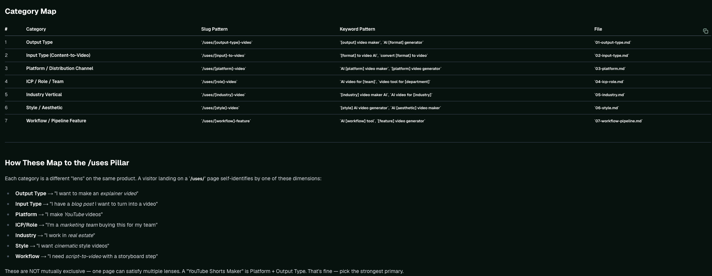
Task: Select 'Input Type (Content-to-Video)' category cell
Action: 58,55
